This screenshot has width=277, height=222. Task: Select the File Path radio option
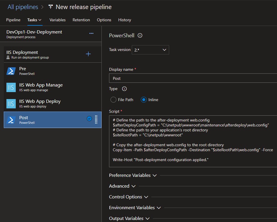113,100
